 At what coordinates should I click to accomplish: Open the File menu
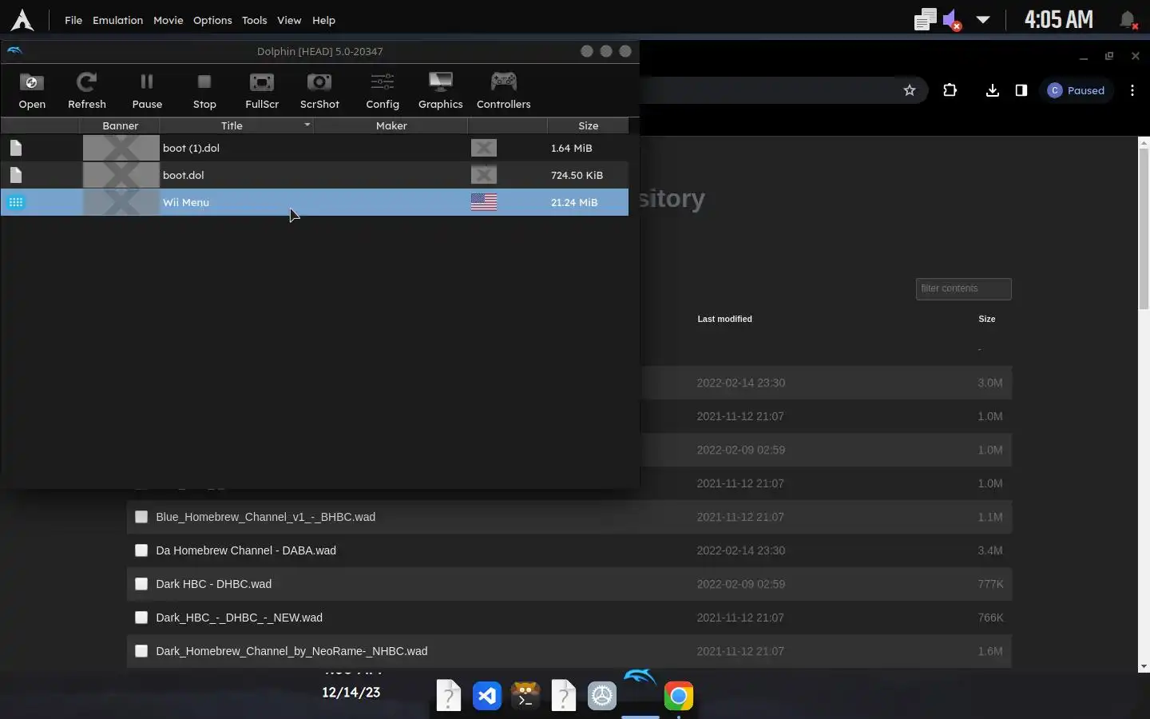[x=73, y=20]
